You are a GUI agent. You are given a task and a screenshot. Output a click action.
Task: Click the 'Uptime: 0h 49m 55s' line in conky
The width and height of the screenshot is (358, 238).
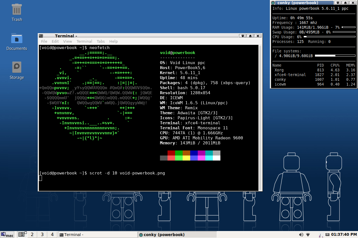[293, 18]
